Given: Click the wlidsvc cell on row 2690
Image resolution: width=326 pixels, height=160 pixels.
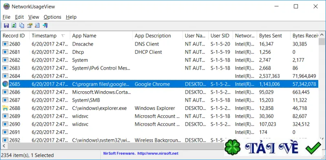Looking at the screenshot, I should pyautogui.click(x=80, y=124).
